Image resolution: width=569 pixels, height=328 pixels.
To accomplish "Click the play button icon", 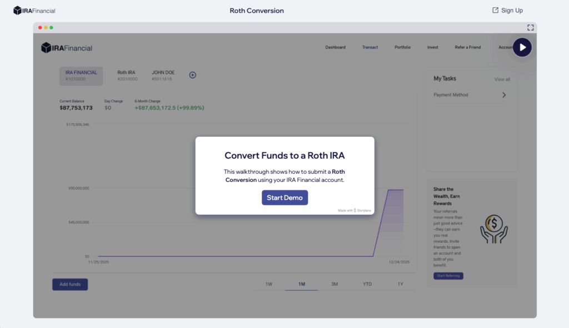I will point(522,47).
